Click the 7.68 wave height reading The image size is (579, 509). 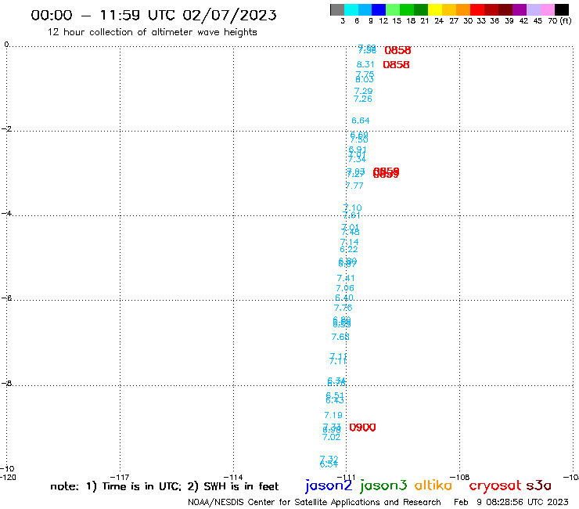coord(340,338)
